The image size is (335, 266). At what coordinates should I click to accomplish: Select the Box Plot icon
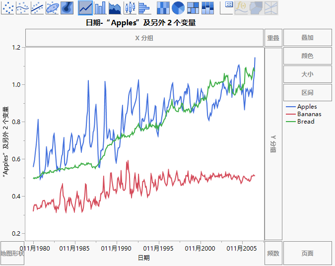130,7
